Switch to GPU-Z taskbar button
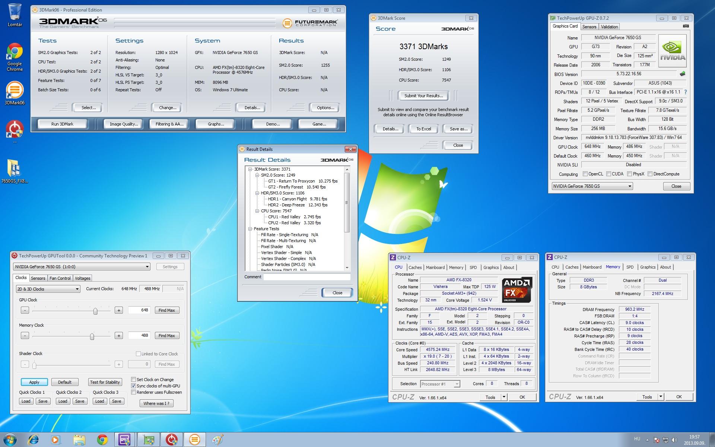The width and height of the screenshot is (715, 447). pos(148,440)
